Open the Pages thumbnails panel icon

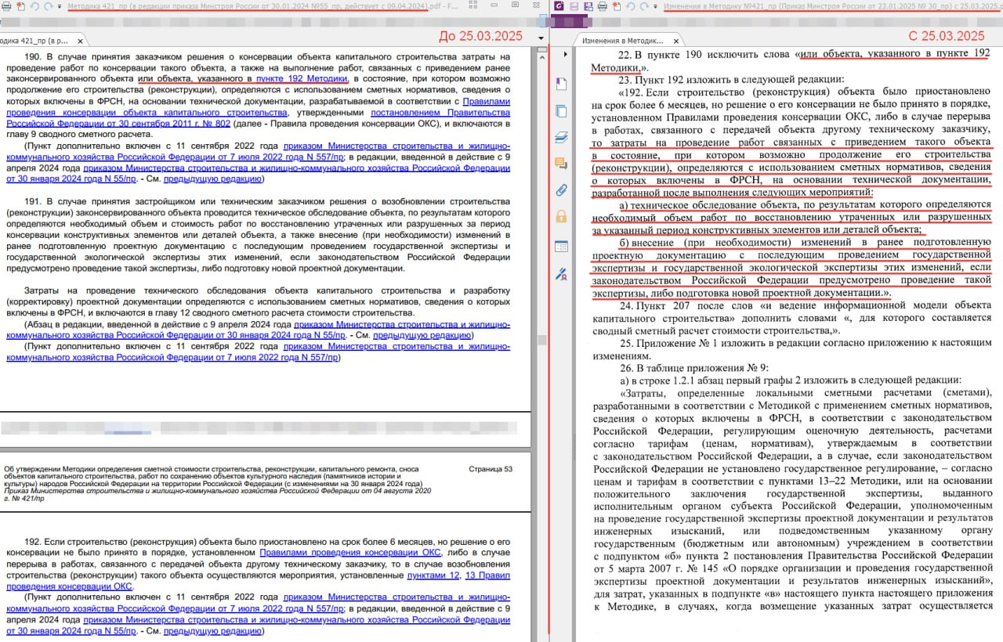coord(561,111)
